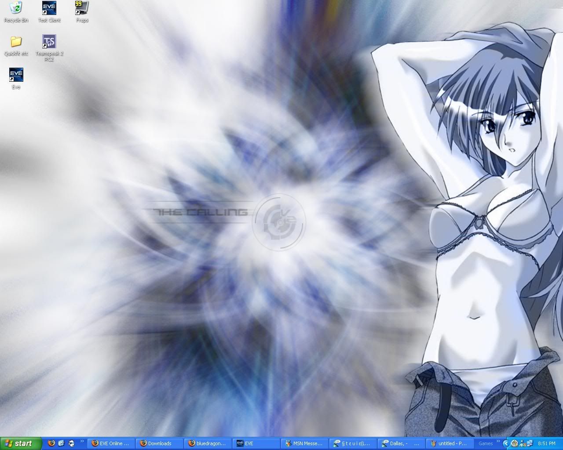Image resolution: width=563 pixels, height=450 pixels.
Task: Select the Quickfit etc folder
Action: 16,45
